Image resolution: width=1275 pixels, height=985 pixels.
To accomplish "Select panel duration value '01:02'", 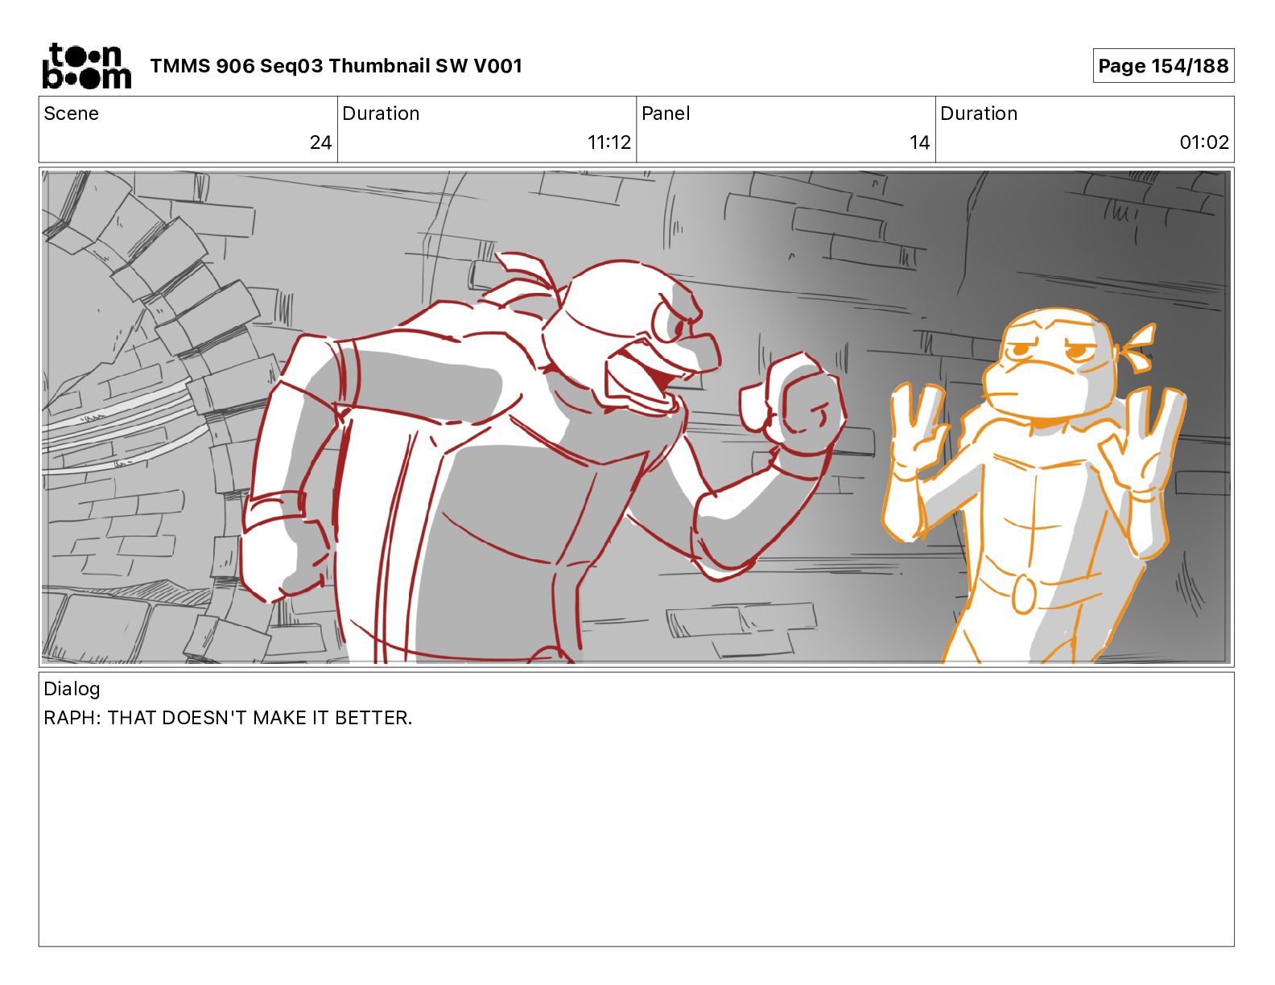I will (1204, 142).
